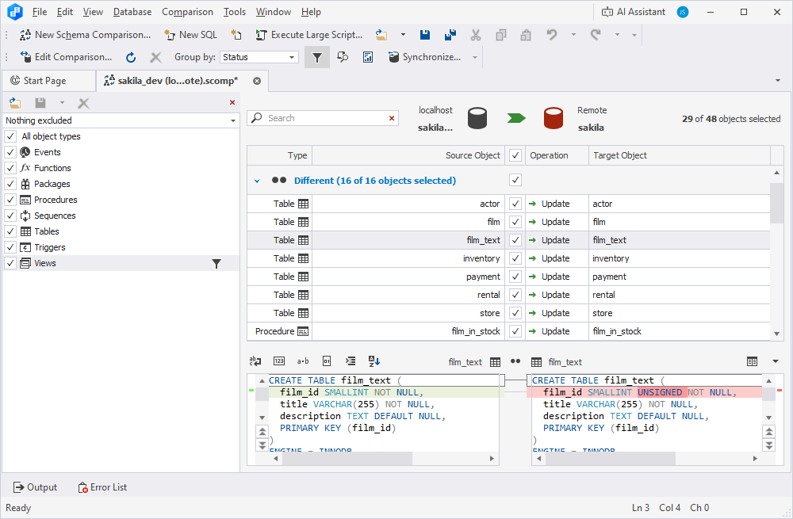This screenshot has height=519, width=793.
Task: Open the comparison report icon
Action: coord(368,57)
